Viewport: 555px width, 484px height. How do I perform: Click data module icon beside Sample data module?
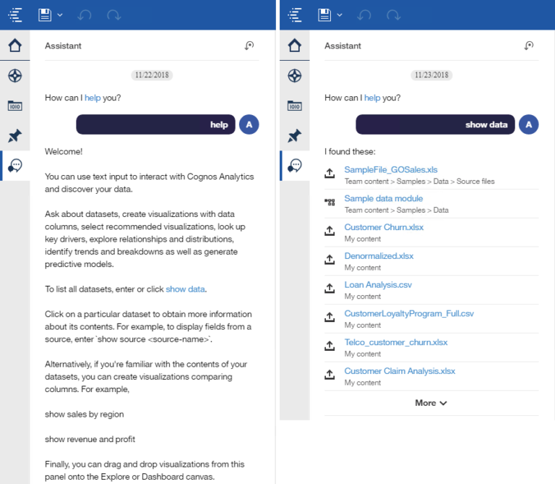330,203
